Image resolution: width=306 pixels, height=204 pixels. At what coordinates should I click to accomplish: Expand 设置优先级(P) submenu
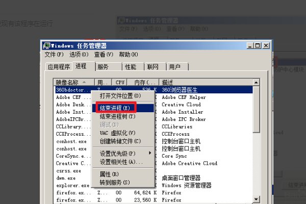pos(123,154)
